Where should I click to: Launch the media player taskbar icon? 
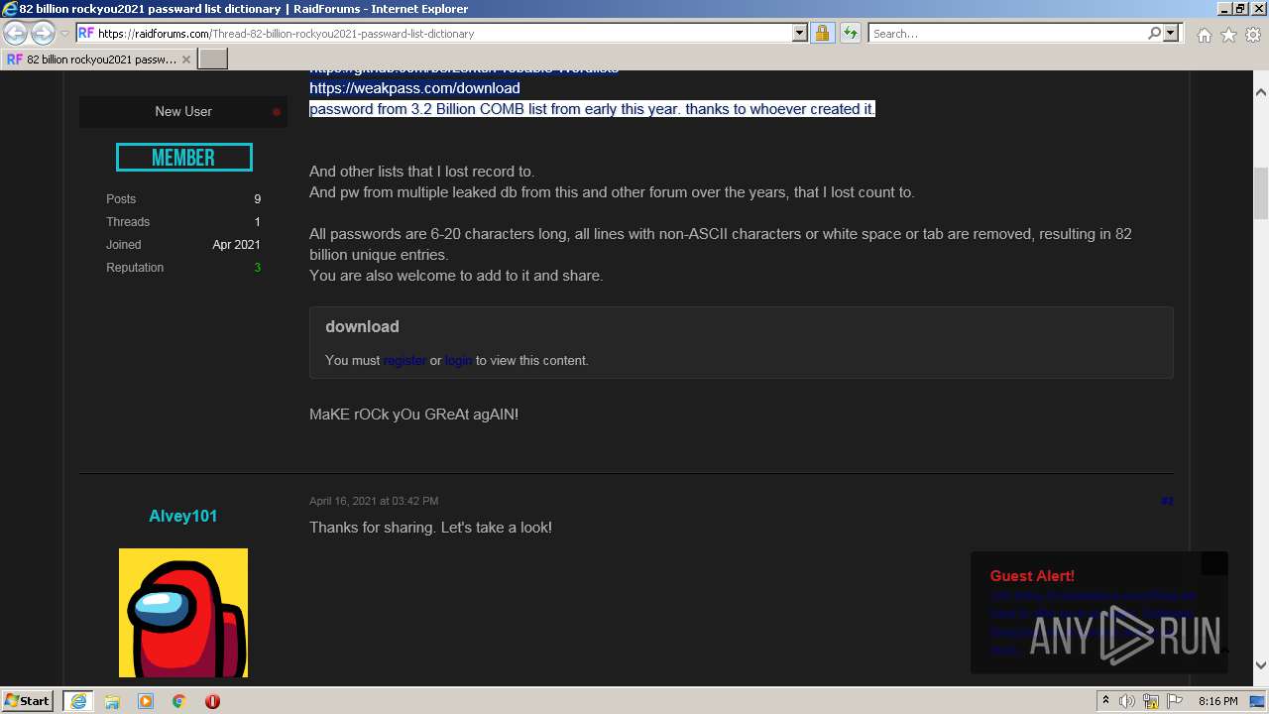(x=146, y=701)
